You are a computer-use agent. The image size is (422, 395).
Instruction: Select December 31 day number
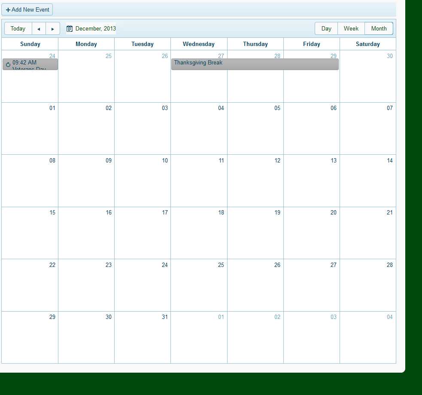[165, 317]
